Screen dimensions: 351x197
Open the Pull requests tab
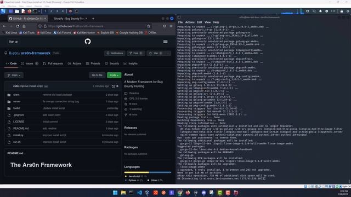[x=53, y=63]
